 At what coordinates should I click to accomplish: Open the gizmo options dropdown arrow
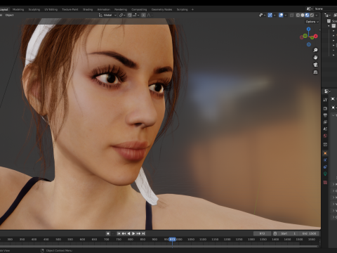275,15
